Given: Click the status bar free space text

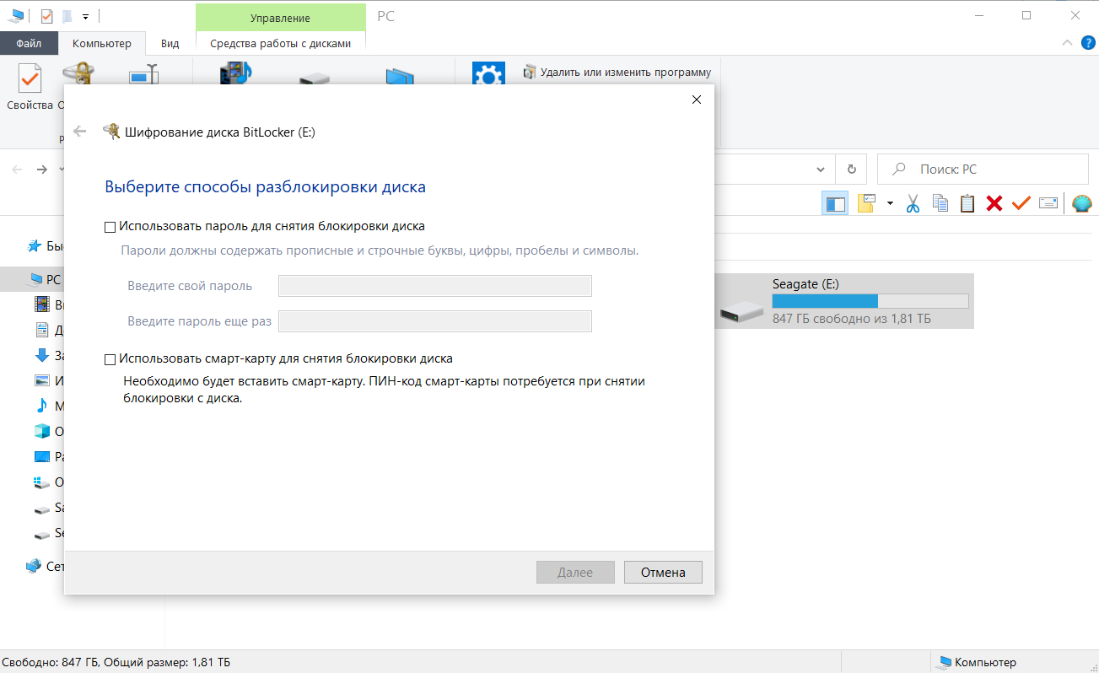Looking at the screenshot, I should pyautogui.click(x=116, y=662).
